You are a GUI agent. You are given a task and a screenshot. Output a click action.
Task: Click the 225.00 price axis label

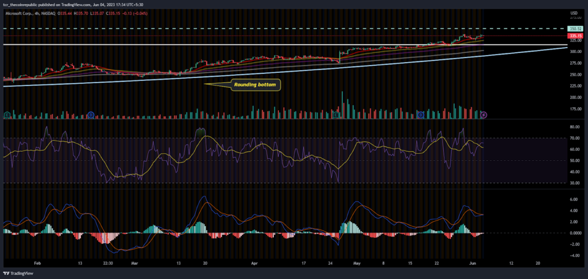point(574,86)
